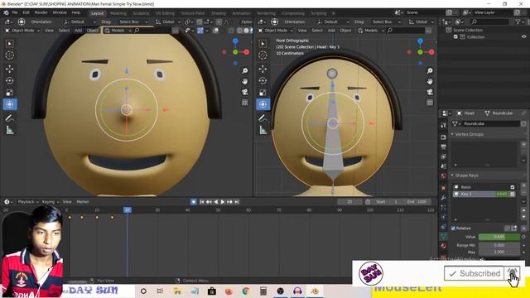530x298 pixels.
Task: Switch to the Sculpting workspace tab
Action: tap(141, 13)
